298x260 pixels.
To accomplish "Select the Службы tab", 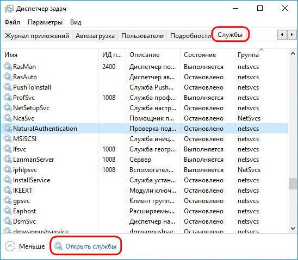I will [230, 35].
